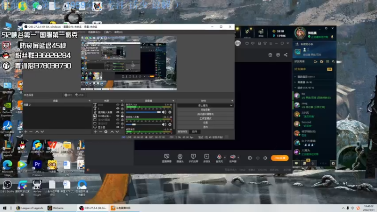Move scene down in OBS Scenes panel
The image size is (377, 212).
coord(42,132)
